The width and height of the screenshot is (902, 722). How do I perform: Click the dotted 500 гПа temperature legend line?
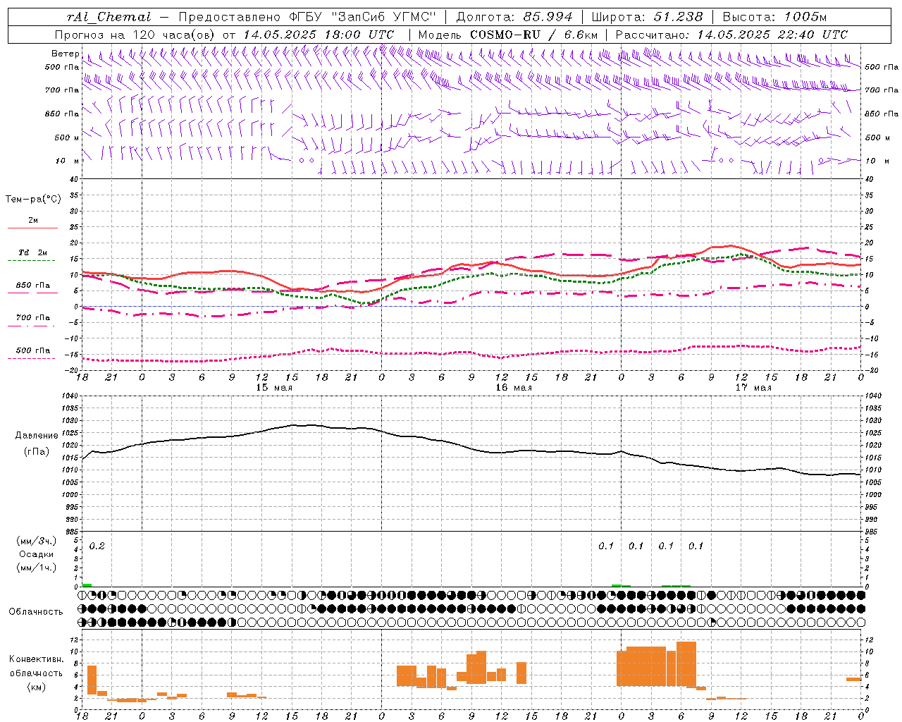coord(31,358)
